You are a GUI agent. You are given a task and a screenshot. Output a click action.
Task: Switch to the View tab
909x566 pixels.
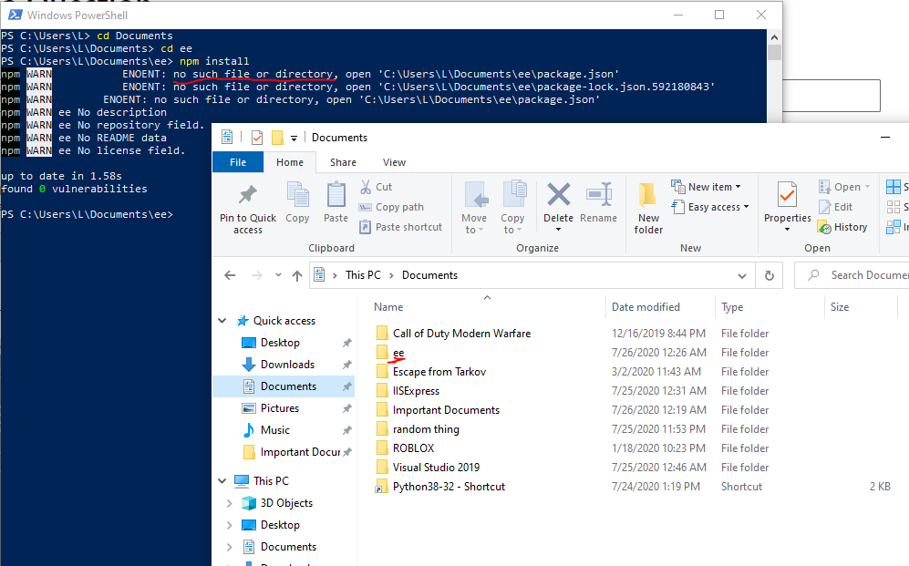point(393,161)
